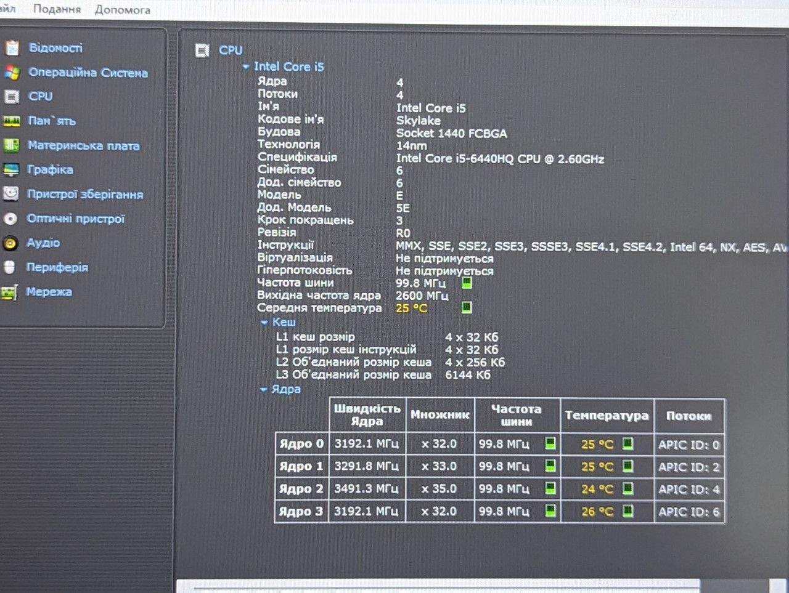Screen dimensions: 789x593
Task: Select the CPU chip icon in sidebar
Action: [12, 97]
